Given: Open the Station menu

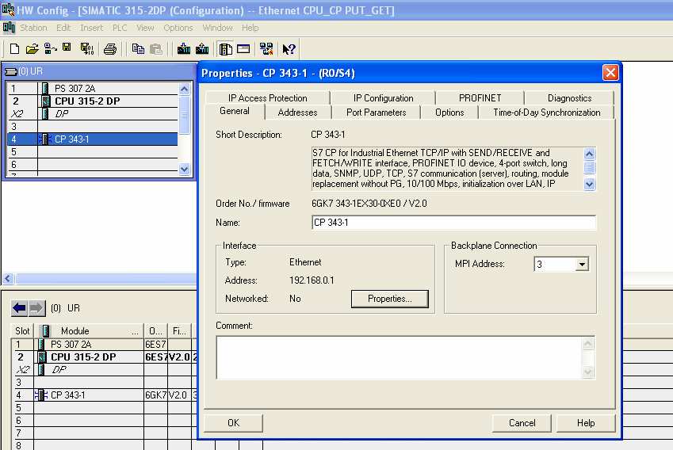Looking at the screenshot, I should (x=33, y=28).
